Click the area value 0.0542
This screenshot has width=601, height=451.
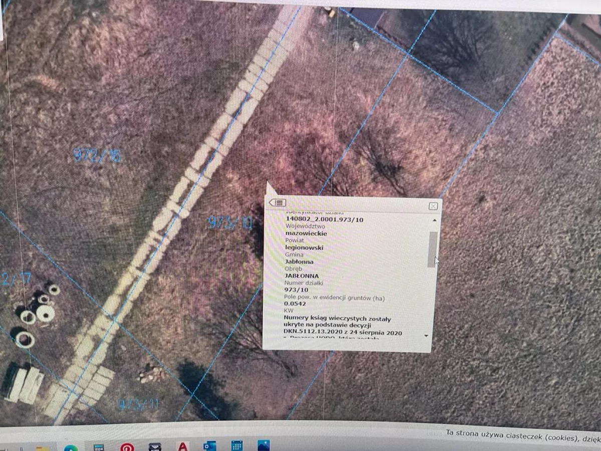click(295, 304)
